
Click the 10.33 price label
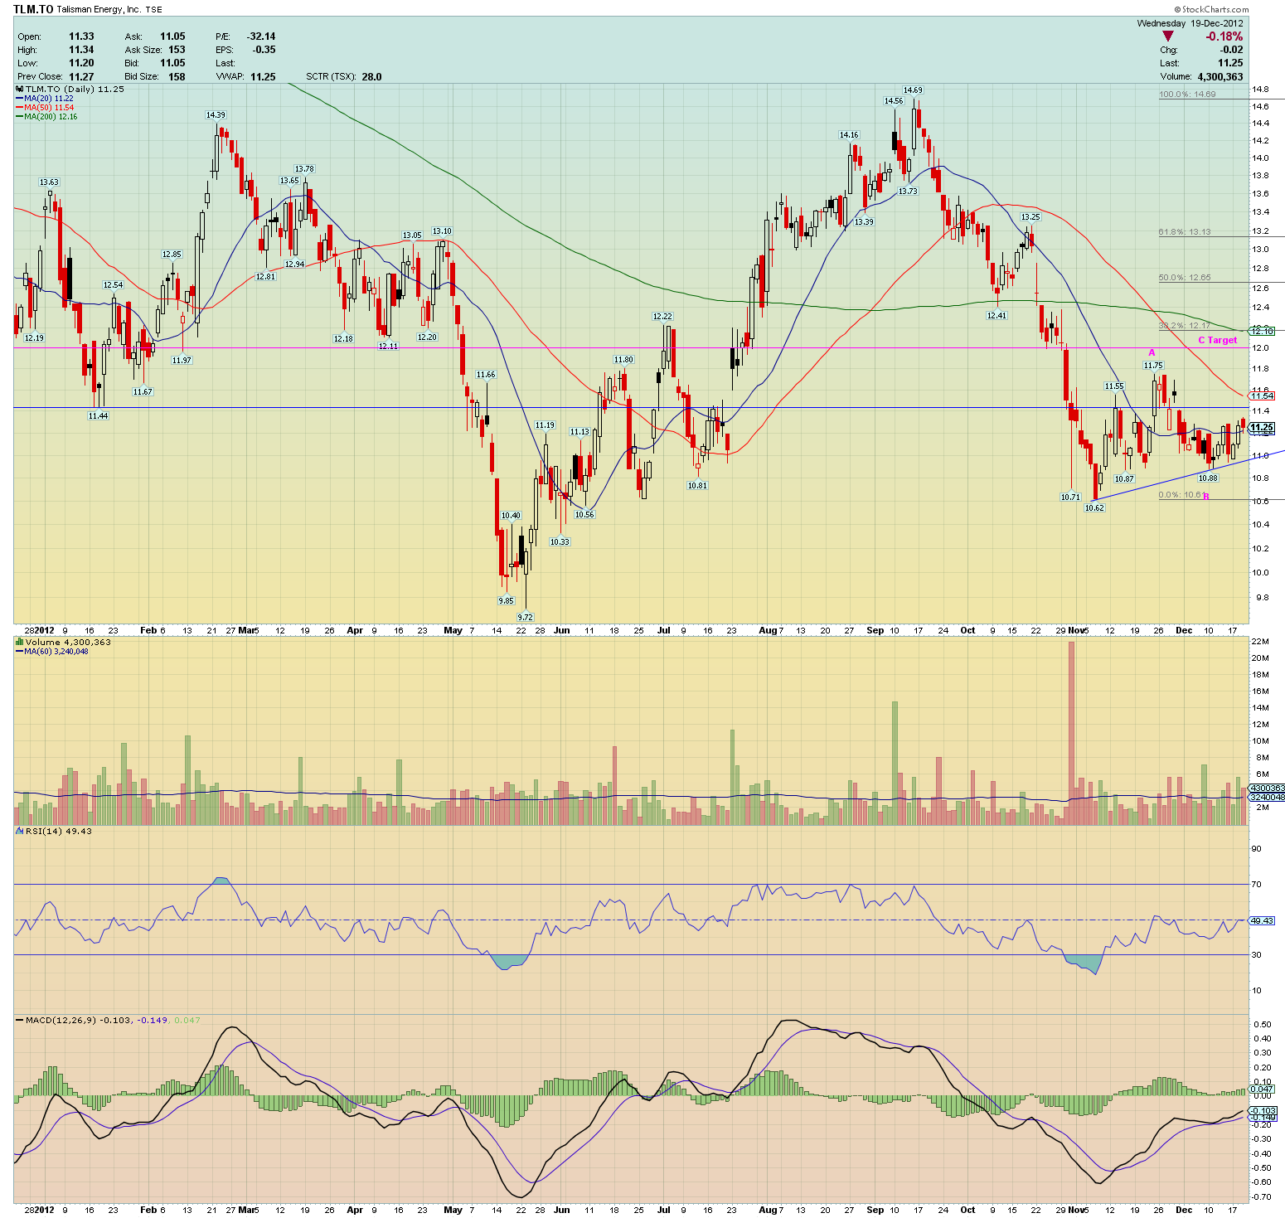560,542
